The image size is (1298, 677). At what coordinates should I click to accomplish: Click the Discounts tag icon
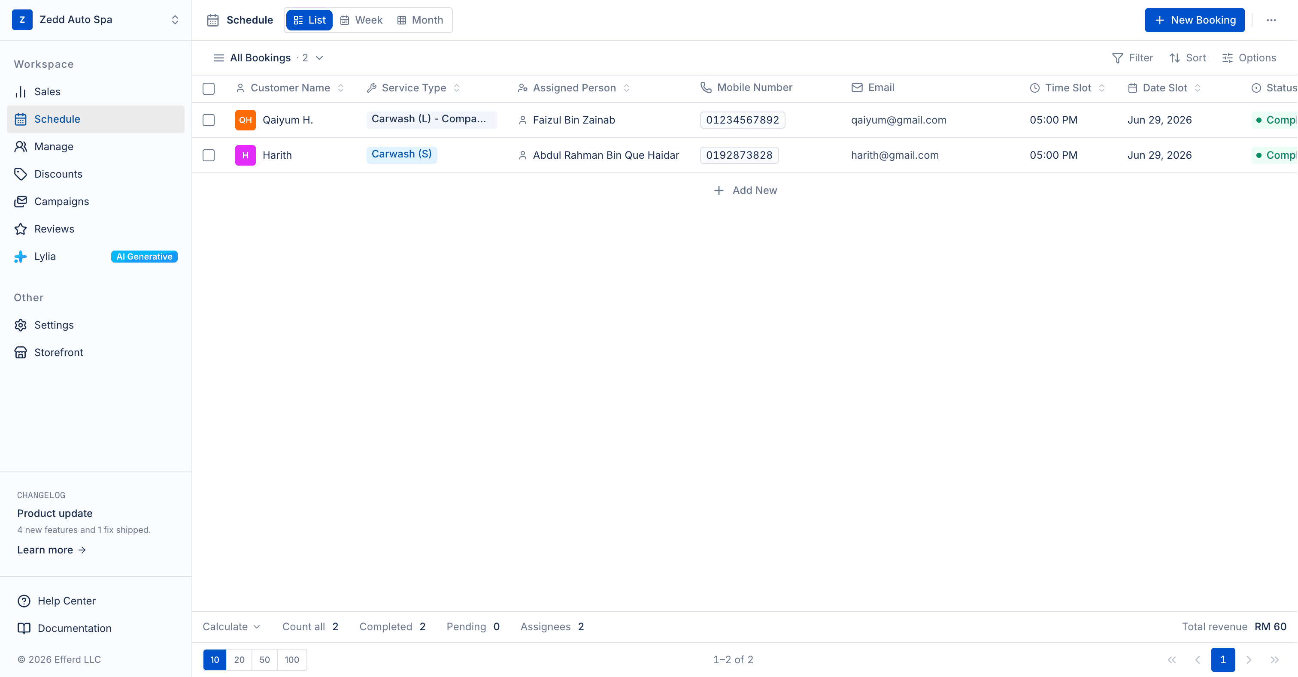click(21, 174)
